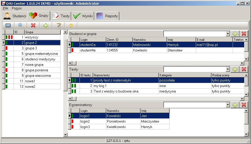Remove test using the Testy red X
This screenshot has height=144, width=251.
(x=244, y=69)
